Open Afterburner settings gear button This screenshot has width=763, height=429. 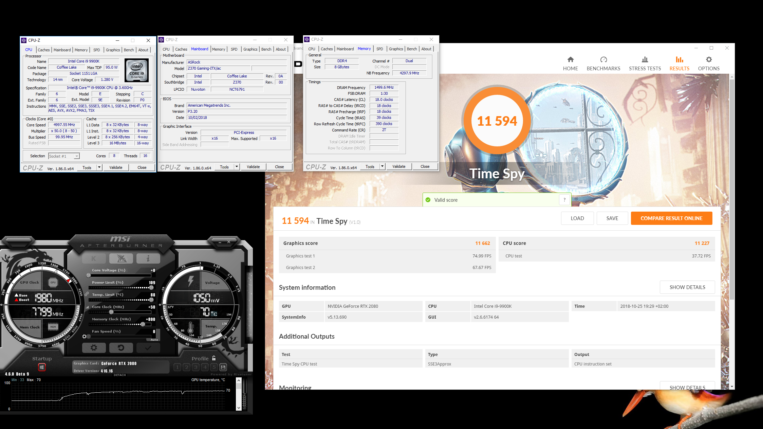[94, 347]
